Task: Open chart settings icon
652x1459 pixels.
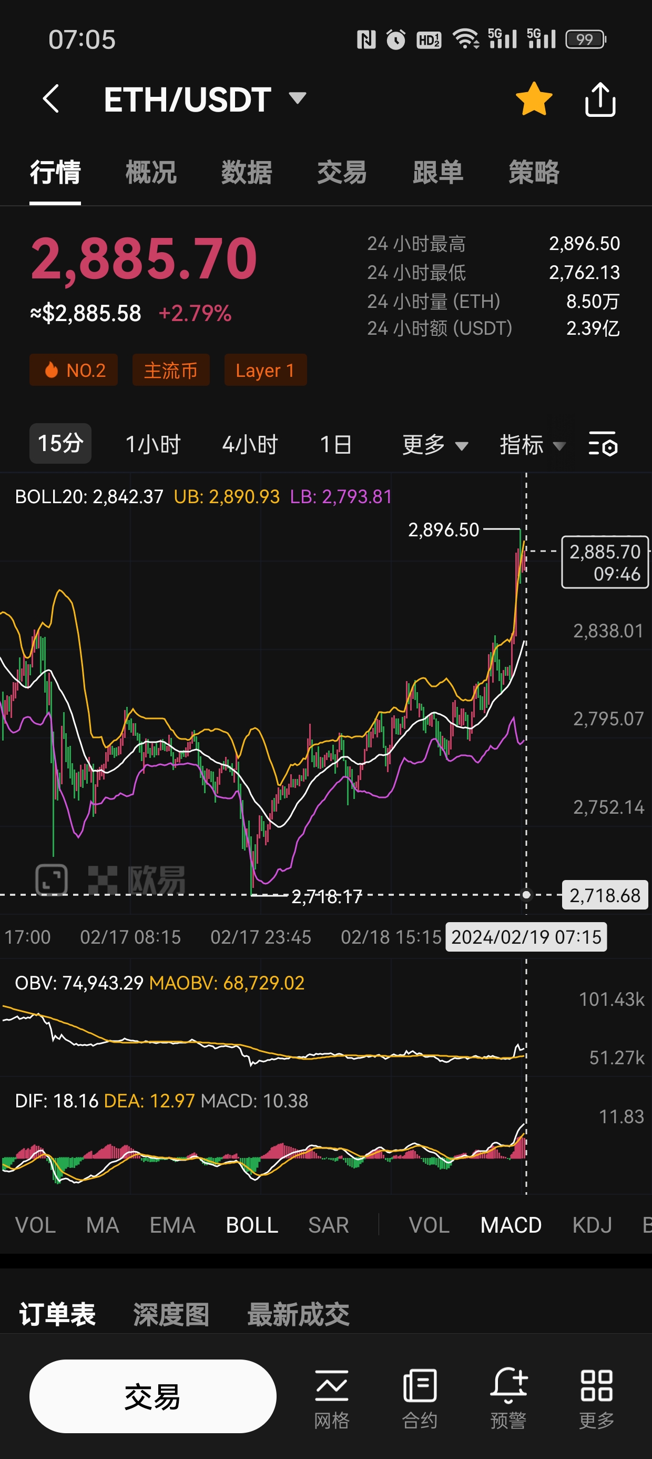Action: coord(603,444)
